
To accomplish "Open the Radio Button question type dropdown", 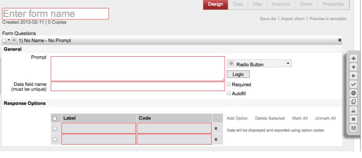I will pyautogui.click(x=259, y=64).
